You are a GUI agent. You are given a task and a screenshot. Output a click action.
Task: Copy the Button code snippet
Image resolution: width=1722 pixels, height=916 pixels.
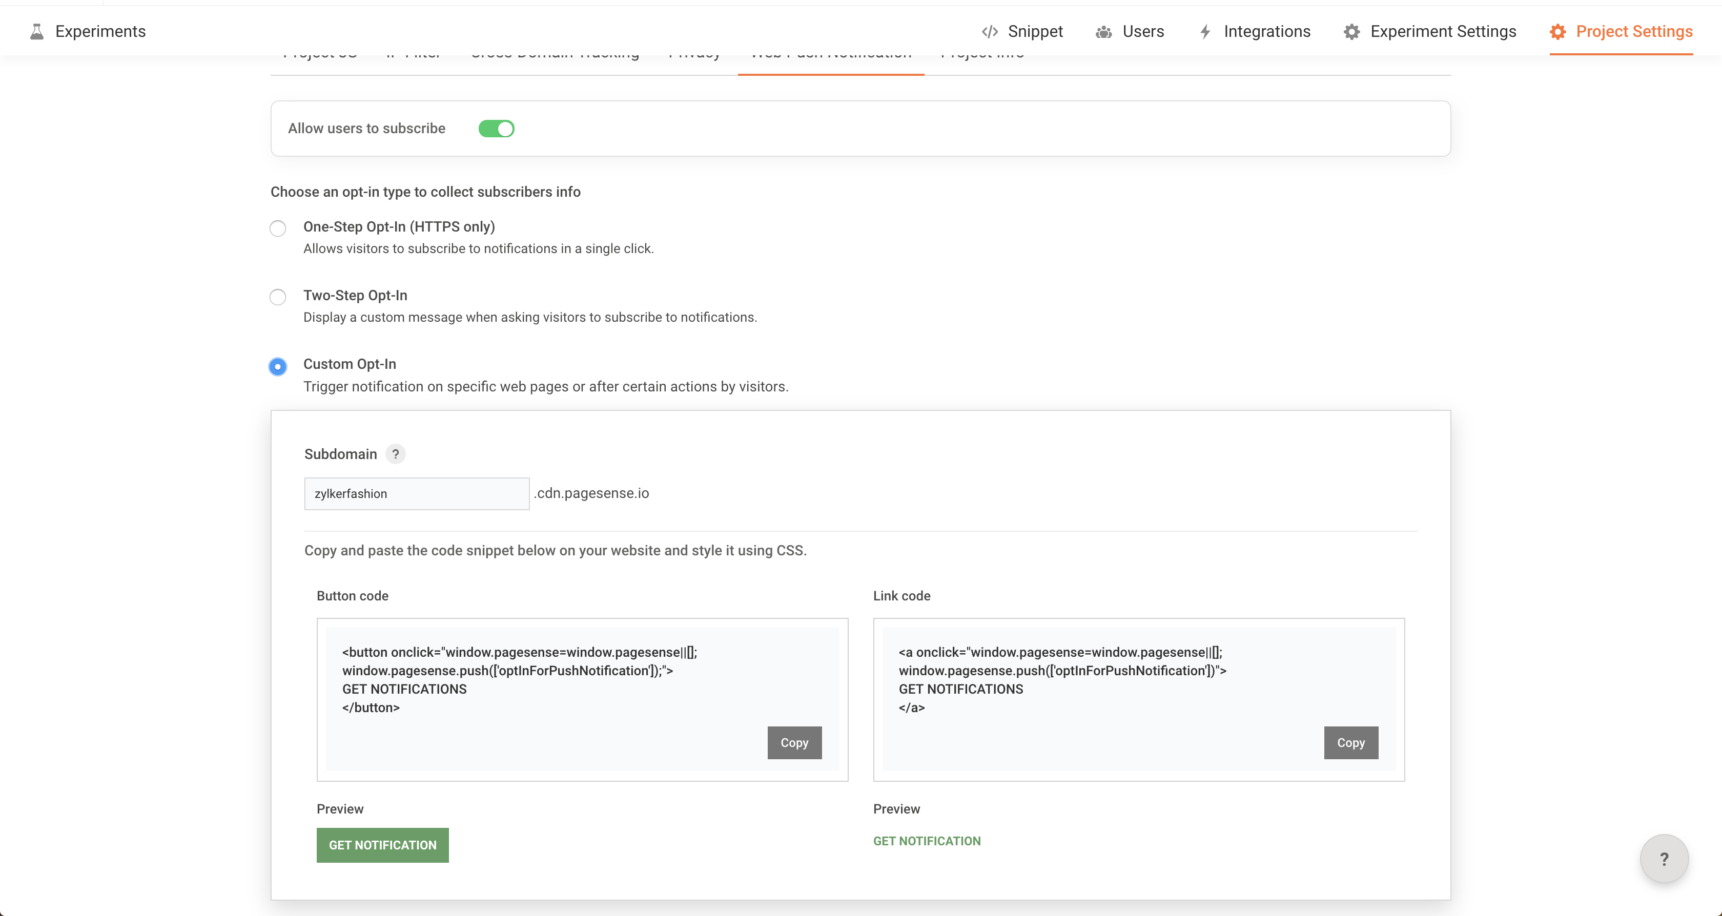point(794,742)
